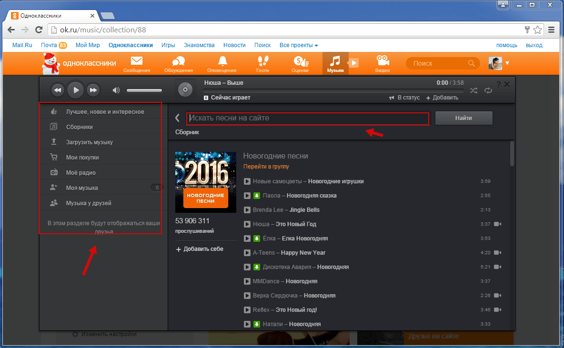Select Сборники in music sidebar
This screenshot has height=348, width=564.
(79, 127)
